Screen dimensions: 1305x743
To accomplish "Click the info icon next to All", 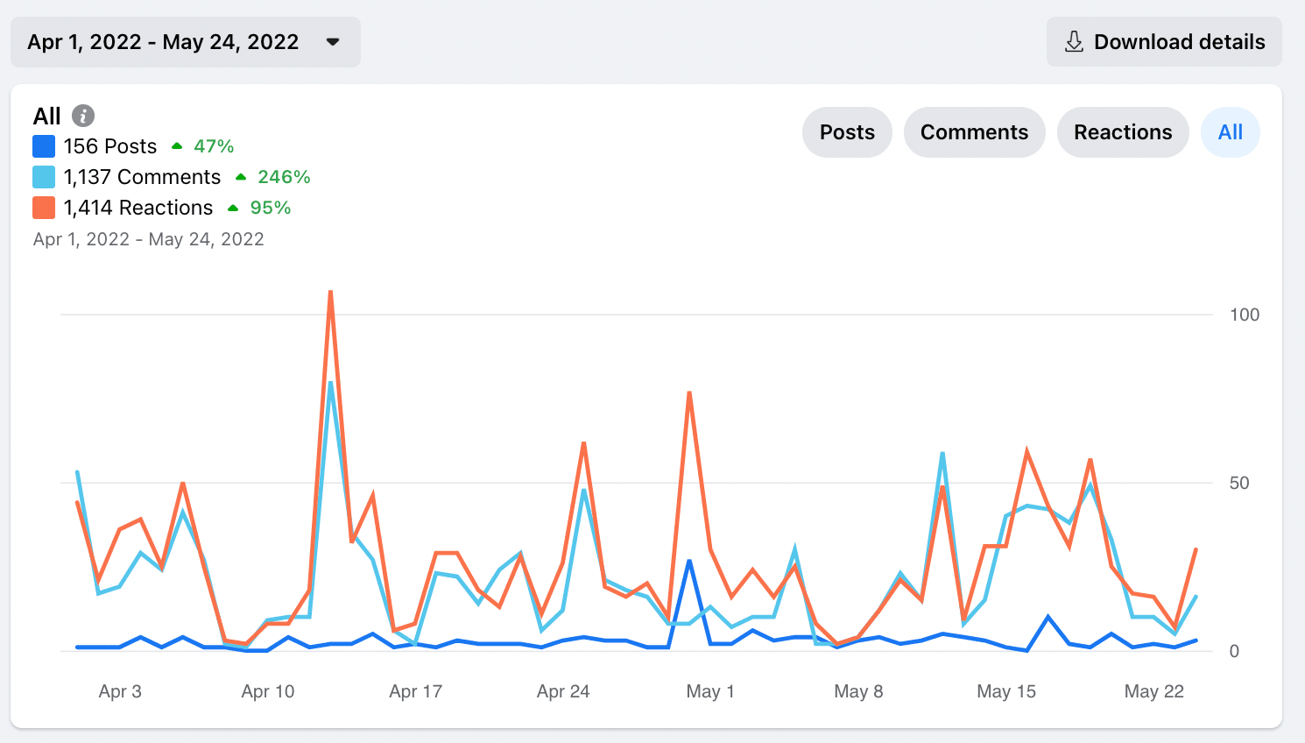I will [83, 116].
